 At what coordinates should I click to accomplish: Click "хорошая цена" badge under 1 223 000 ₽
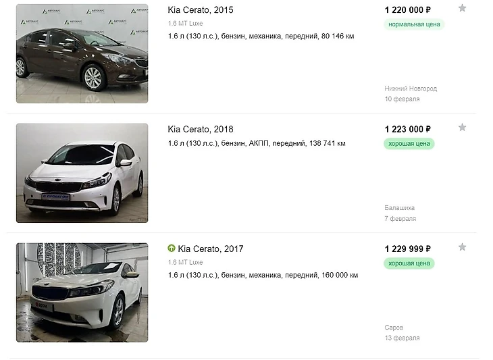point(409,144)
